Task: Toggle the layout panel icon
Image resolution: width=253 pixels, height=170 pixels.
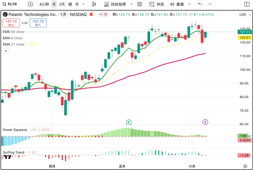Action: coord(247,4)
